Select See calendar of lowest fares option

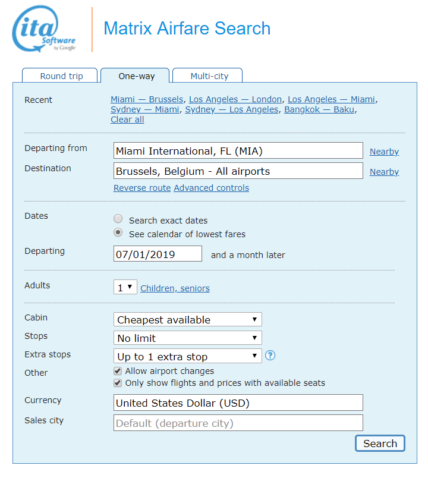[118, 232]
